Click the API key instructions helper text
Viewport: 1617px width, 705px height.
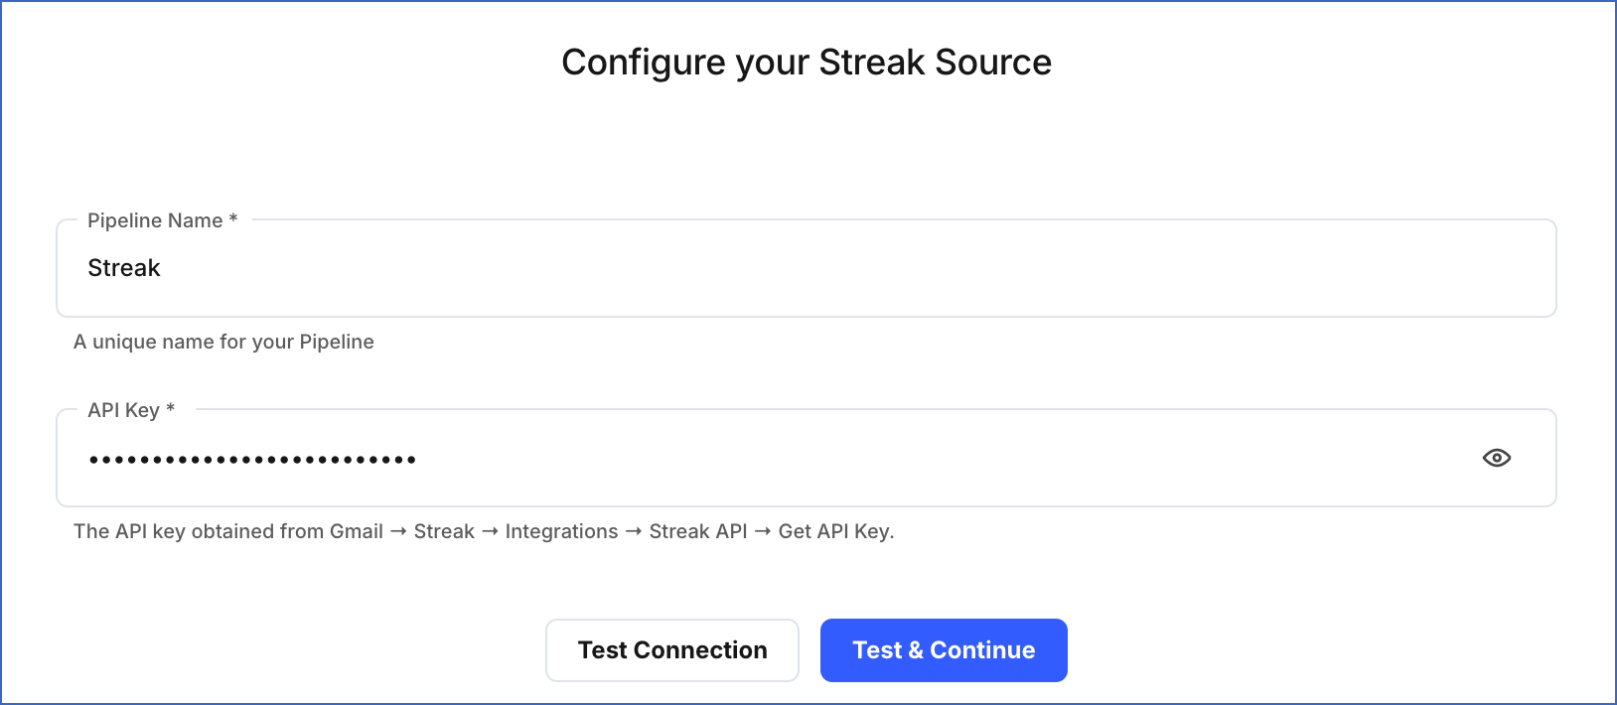pos(484,531)
